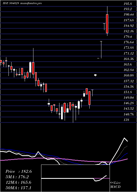Click the 184.92 price axis label
The height and width of the screenshot is (192, 137).
(129, 26)
